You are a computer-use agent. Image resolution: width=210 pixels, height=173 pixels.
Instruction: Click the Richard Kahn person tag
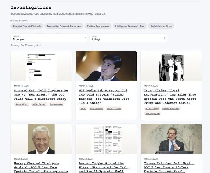click(22, 104)
